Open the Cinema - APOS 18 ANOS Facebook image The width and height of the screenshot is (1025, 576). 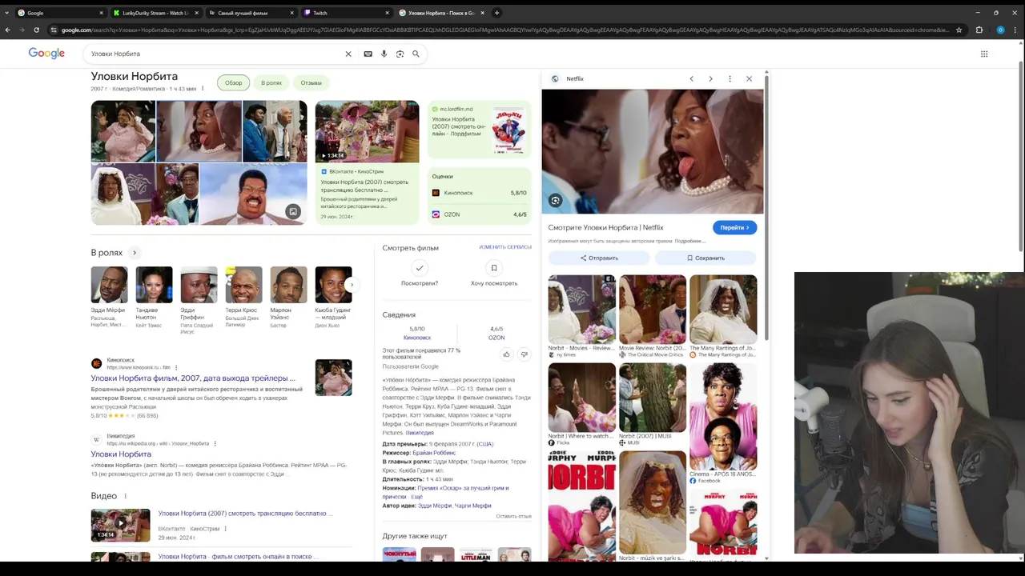(723, 417)
